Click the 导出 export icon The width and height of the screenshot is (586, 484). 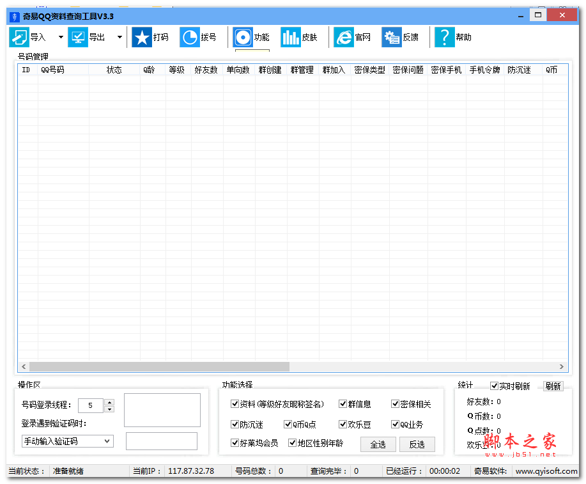78,37
